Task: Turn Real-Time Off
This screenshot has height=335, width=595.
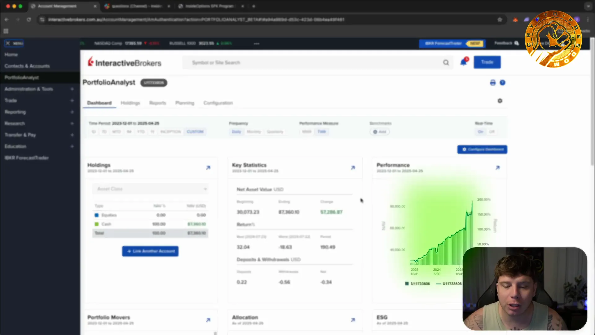Action: click(492, 132)
